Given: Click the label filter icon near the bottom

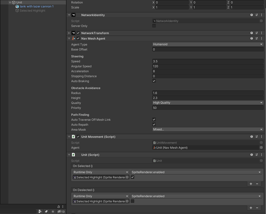Looking at the screenshot, I should click(46, 211).
